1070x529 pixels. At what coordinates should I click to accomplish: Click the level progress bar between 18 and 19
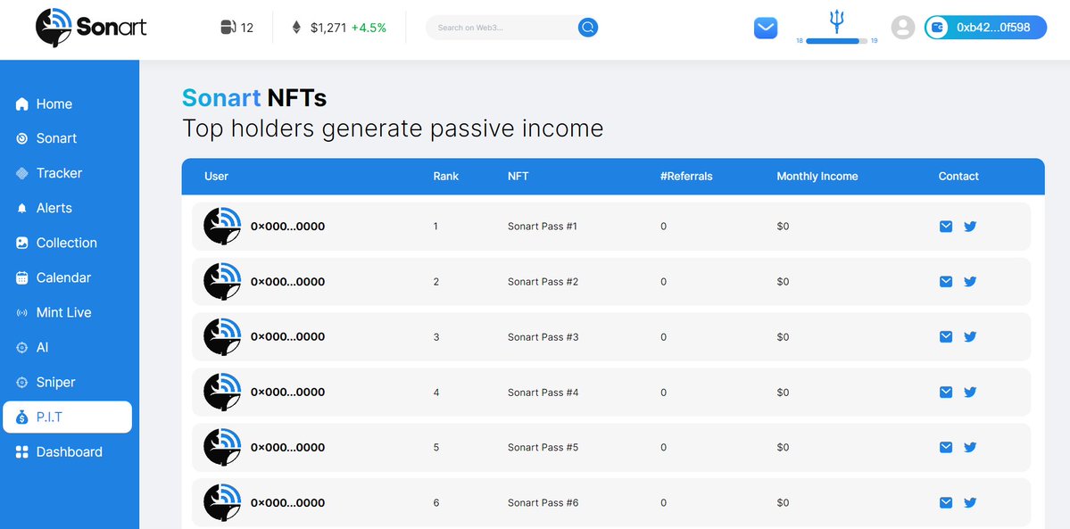coord(836,41)
